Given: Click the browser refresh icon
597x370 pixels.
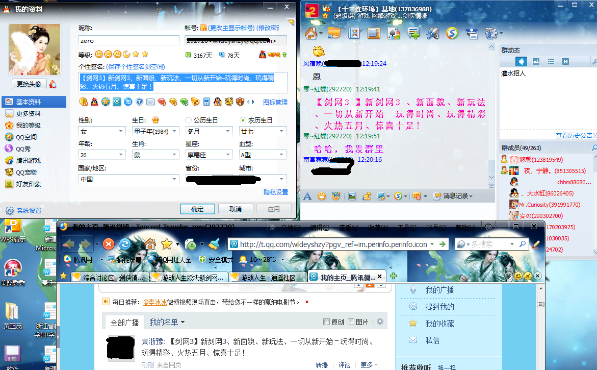Looking at the screenshot, I should [125, 244].
